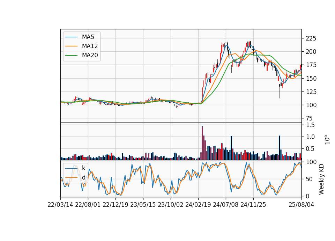
Task: Click the Weekly KD axis title
Action: [x=321, y=179]
